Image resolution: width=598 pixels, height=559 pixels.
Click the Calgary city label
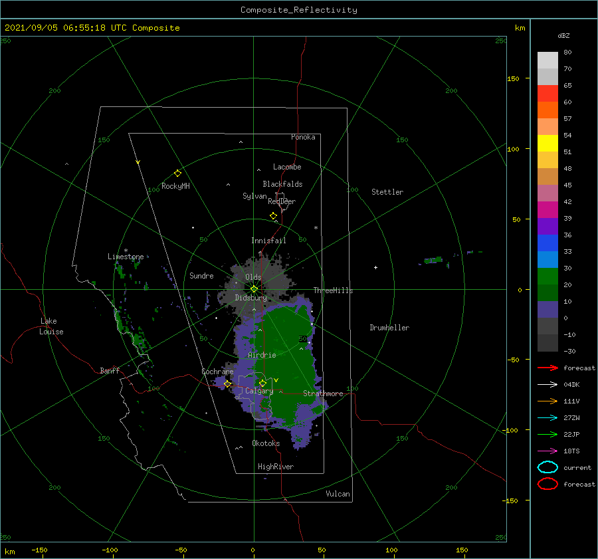(x=259, y=391)
